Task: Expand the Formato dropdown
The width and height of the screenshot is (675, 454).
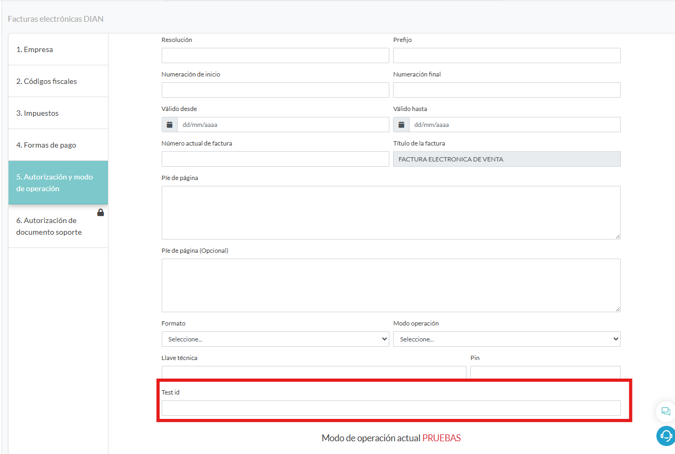Action: (276, 339)
